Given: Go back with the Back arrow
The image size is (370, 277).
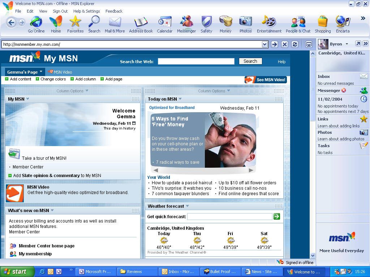Looking at the screenshot, I should coord(11,23).
